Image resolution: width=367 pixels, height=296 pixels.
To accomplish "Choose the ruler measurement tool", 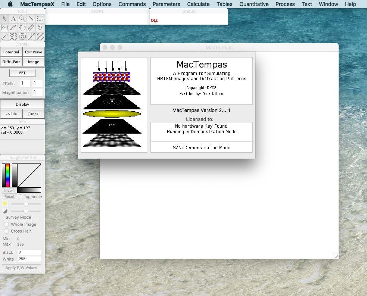I will 31,28.
